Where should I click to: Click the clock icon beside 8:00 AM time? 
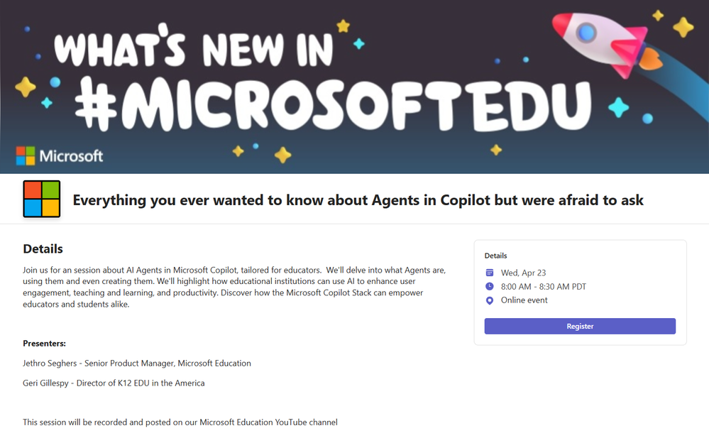point(489,286)
